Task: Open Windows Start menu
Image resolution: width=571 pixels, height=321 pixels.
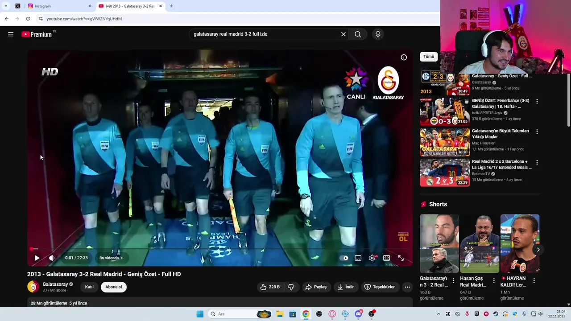Action: (200, 314)
